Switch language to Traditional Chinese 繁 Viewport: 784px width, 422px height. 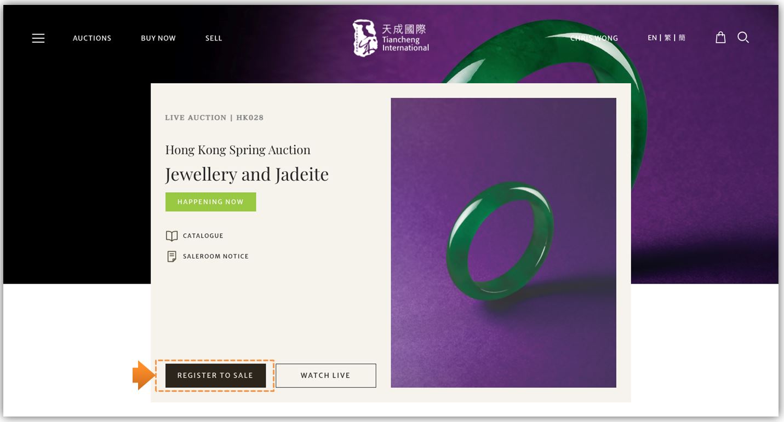(x=668, y=38)
